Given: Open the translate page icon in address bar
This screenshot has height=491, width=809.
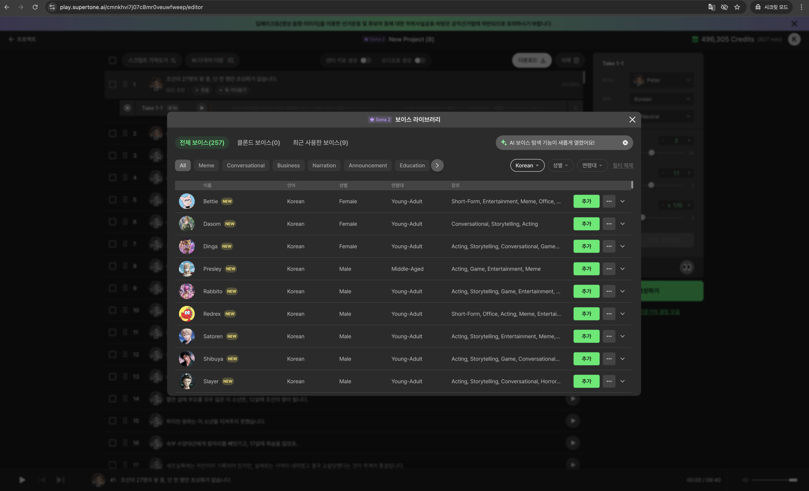Looking at the screenshot, I should click(711, 7).
